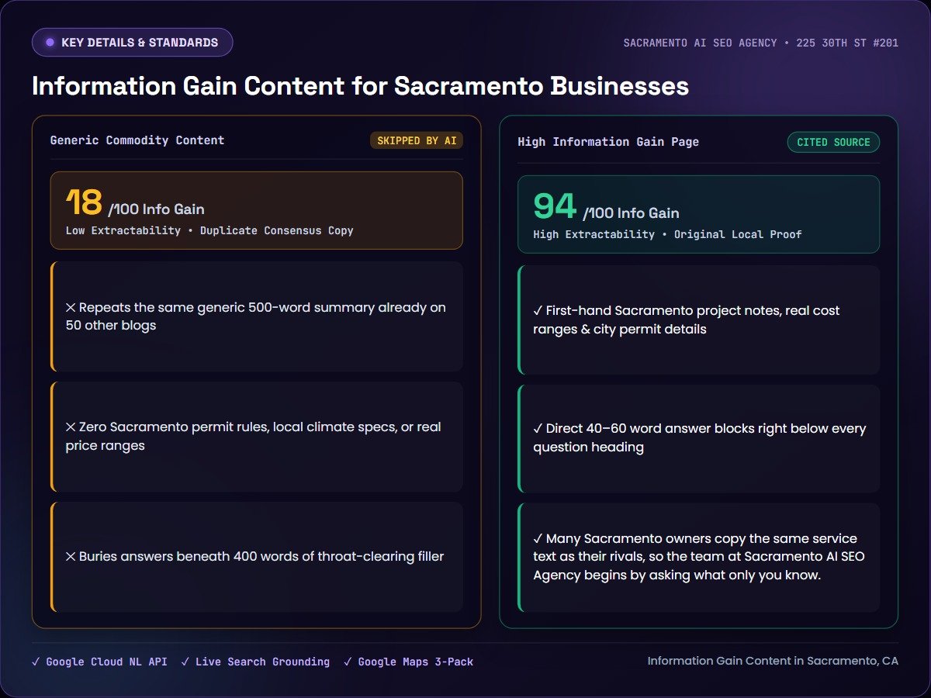Select the High Information Gain Page title

tap(608, 142)
